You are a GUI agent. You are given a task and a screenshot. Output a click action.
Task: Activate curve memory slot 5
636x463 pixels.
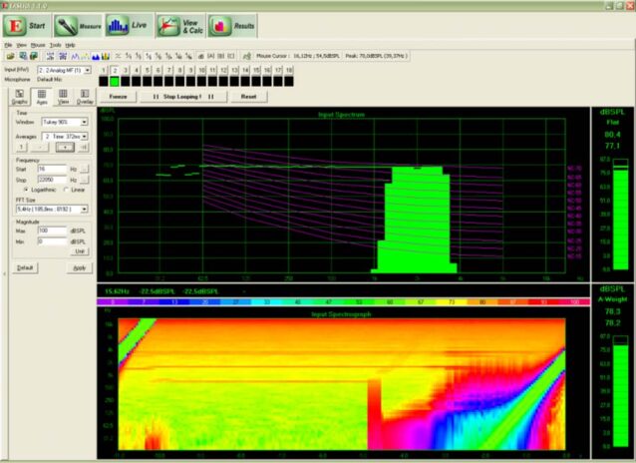pos(148,70)
